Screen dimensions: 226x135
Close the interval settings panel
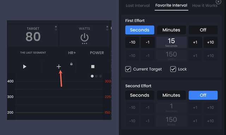pos(218,2)
